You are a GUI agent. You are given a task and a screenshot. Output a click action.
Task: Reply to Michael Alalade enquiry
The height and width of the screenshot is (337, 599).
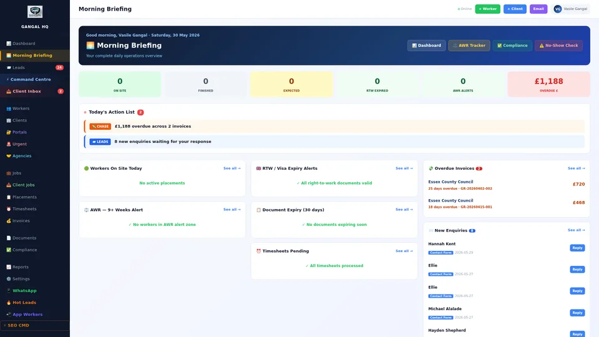click(x=577, y=313)
